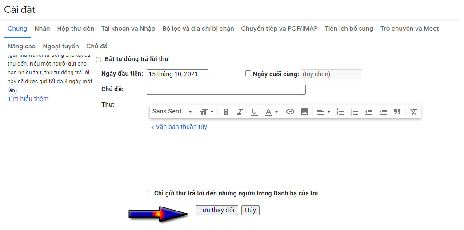Go to Chuyển tiếp và POP/IMAP tab
The image size is (464, 230).
280,29
